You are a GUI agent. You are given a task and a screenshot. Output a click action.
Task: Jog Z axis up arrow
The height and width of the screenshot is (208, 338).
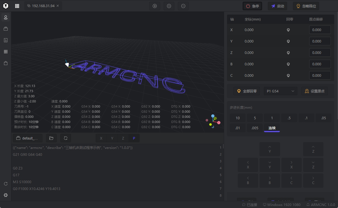[x=313, y=149]
